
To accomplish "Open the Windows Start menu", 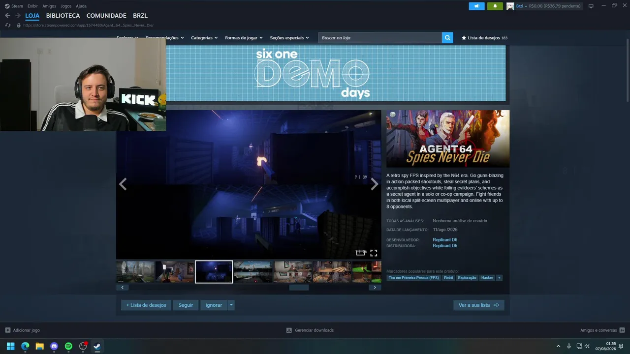I will point(10,346).
